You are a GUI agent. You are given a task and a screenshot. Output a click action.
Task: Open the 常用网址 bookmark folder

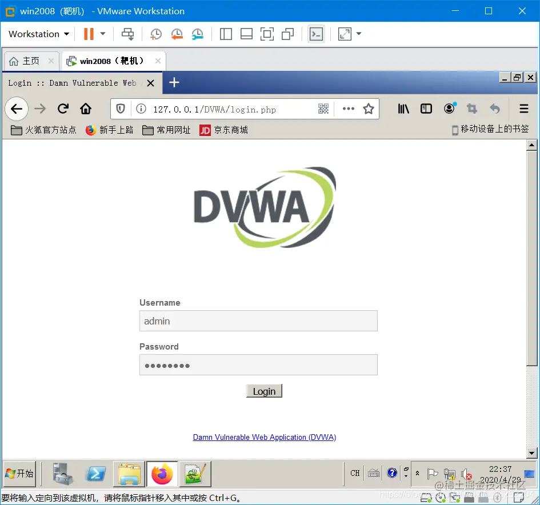[x=166, y=130]
